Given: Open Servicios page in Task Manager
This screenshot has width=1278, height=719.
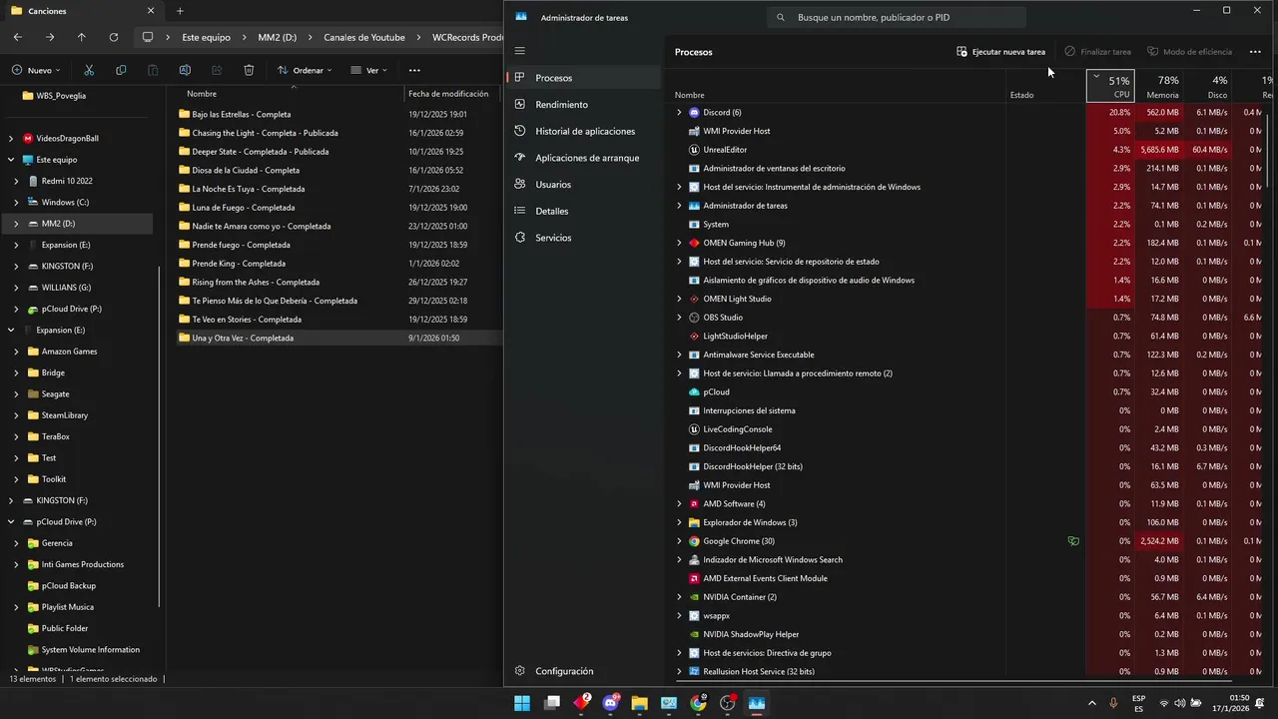Looking at the screenshot, I should [x=583, y=238].
